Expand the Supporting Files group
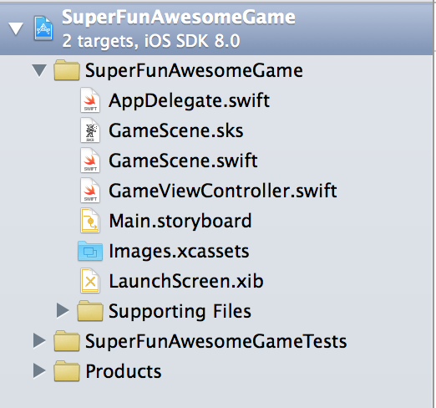 (63, 310)
